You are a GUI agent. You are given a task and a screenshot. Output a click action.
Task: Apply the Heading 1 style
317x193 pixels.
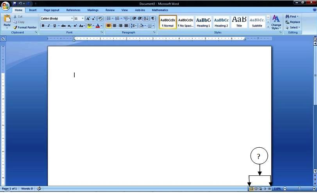(203, 22)
